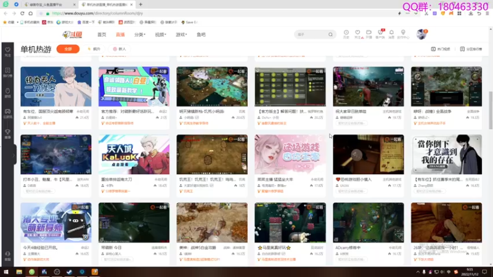Open the 鱼吧 nav item
Image resolution: width=493 pixels, height=277 pixels.
click(x=201, y=34)
